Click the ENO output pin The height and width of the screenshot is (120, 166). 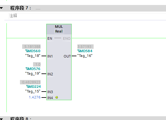tap(67, 38)
